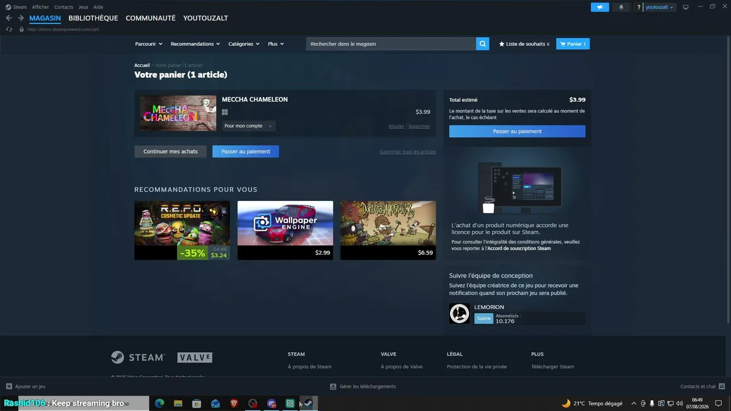Viewport: 731px width, 411px height.
Task: Open the Jeux menu
Action: click(x=83, y=7)
